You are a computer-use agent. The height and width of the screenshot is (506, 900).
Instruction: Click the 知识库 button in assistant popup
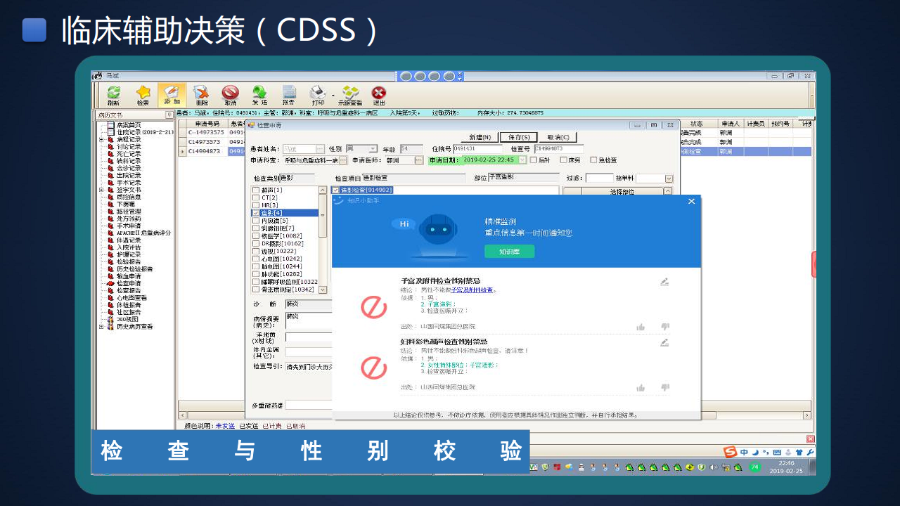(509, 252)
